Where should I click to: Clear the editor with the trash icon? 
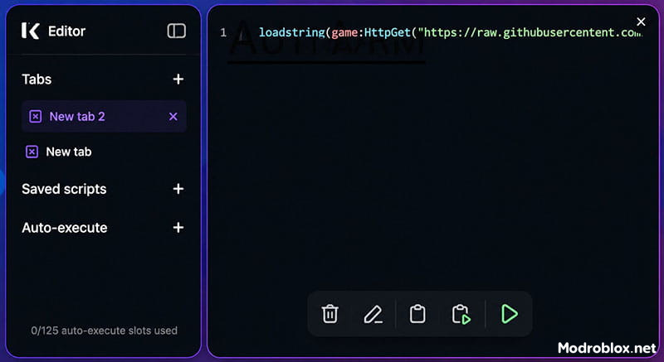point(330,314)
